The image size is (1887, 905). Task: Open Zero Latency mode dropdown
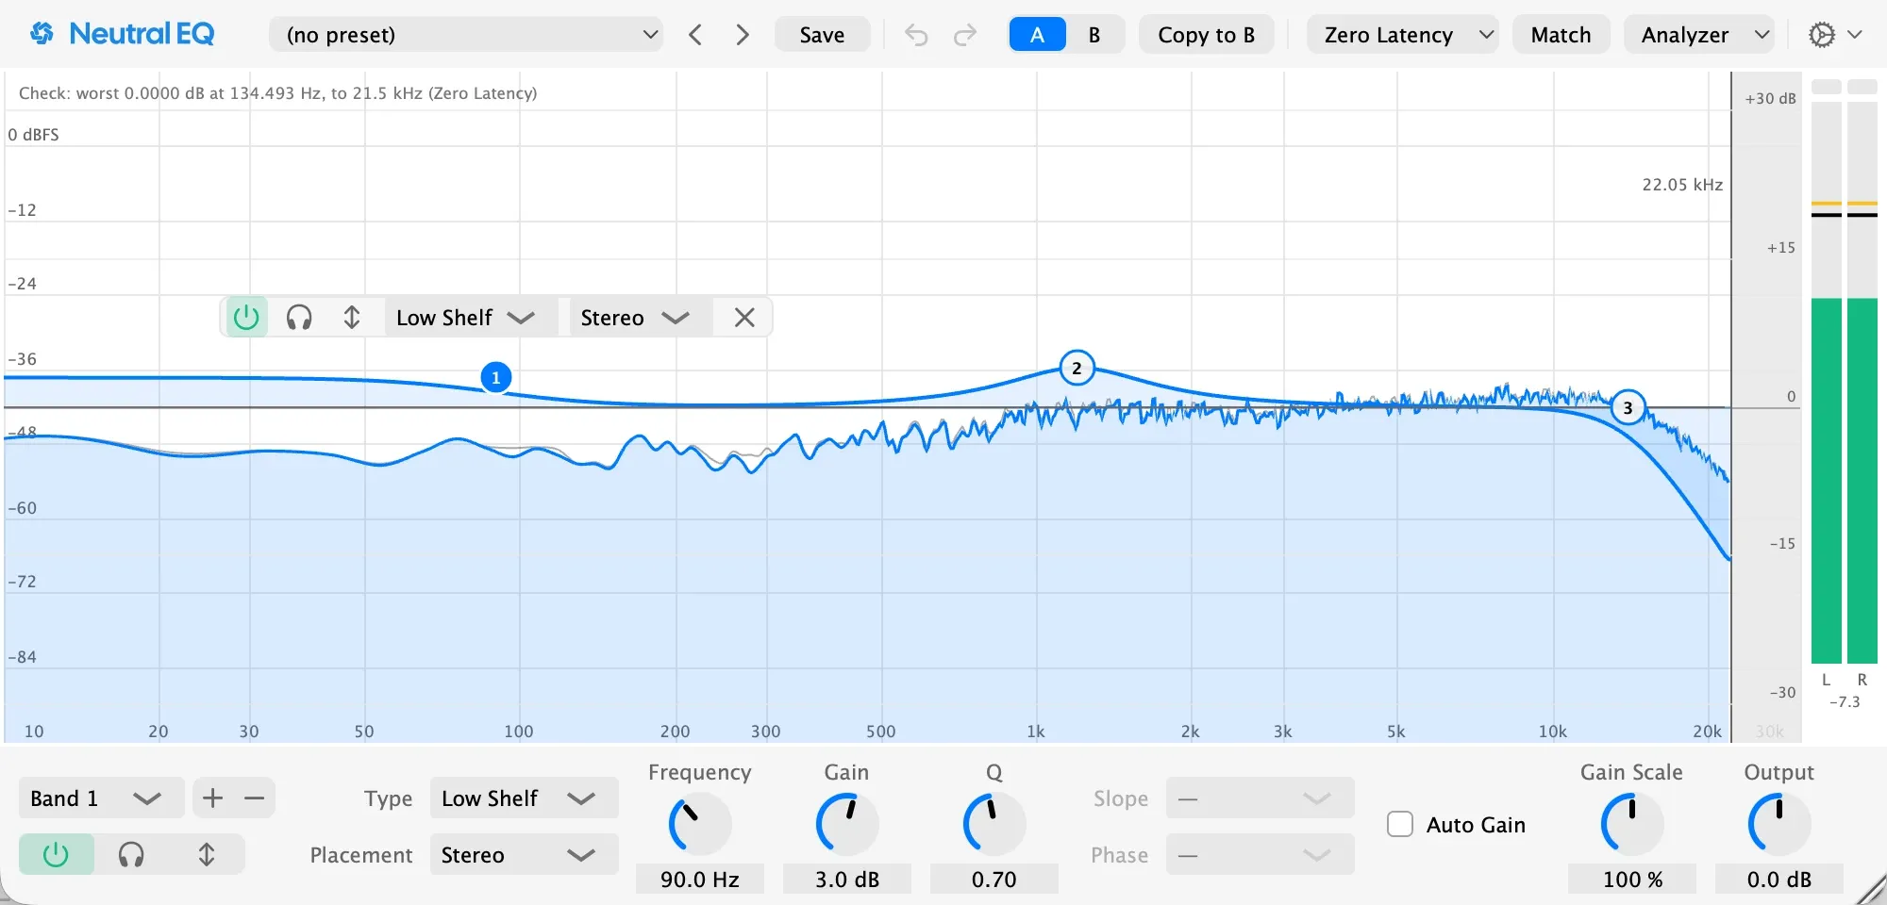pyautogui.click(x=1402, y=35)
